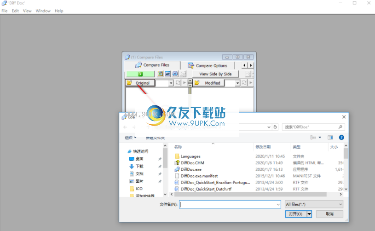This screenshot has height=231, width=375.
Task: Click the 取消 button
Action: coord(329,214)
